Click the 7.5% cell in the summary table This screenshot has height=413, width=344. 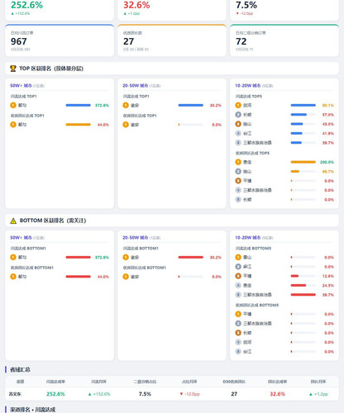145,394
